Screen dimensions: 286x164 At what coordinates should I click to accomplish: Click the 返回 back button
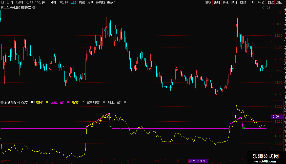click(x=279, y=2)
